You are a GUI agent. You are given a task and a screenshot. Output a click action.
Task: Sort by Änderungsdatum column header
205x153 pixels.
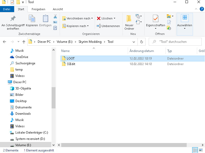pyautogui.click(x=142, y=51)
